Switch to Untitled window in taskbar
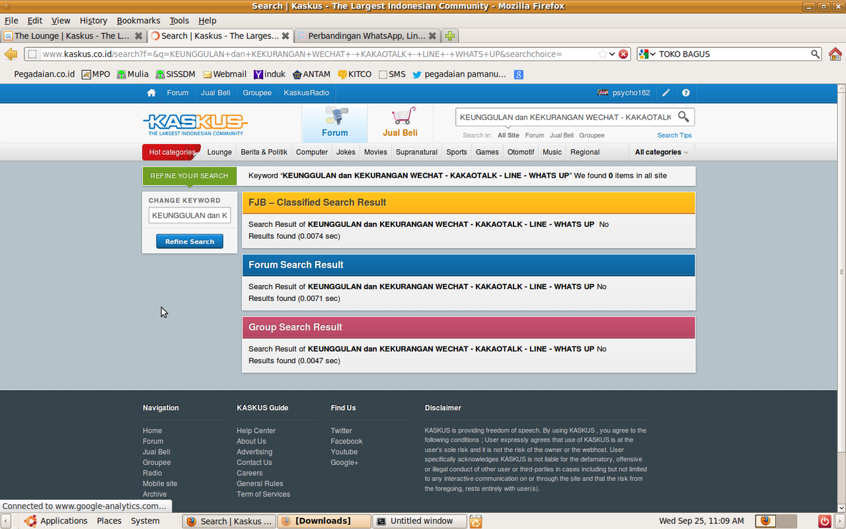Image resolution: width=846 pixels, height=529 pixels. coord(420,521)
